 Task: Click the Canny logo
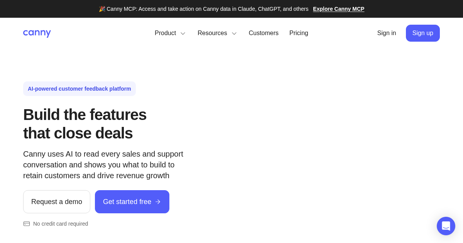[37, 33]
